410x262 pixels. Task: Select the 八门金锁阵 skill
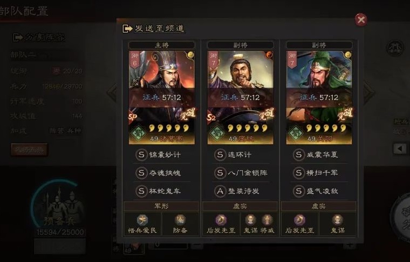(241, 173)
